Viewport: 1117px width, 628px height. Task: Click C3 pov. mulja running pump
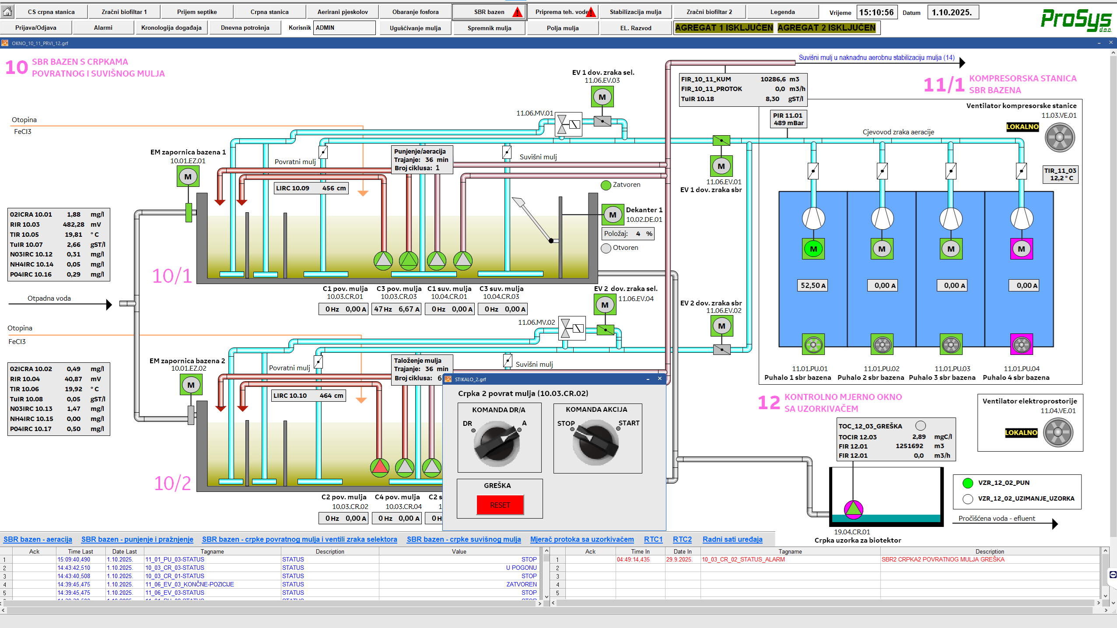(409, 260)
